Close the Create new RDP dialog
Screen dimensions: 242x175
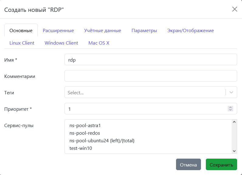point(234,9)
